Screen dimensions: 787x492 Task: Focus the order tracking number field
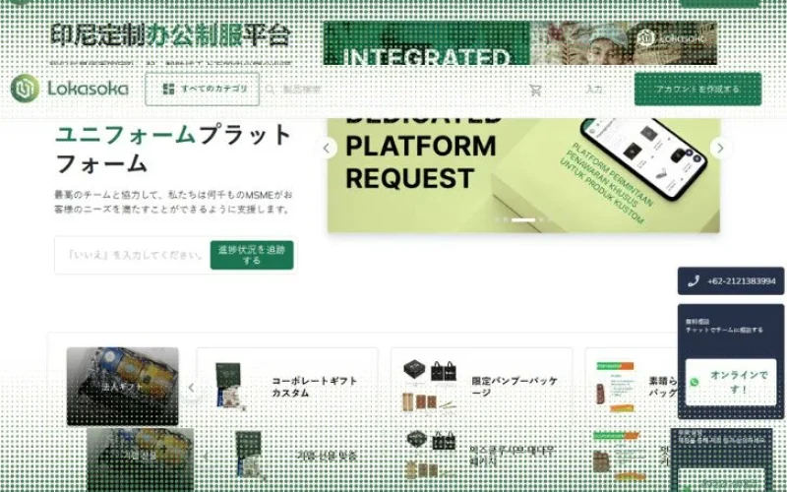[133, 255]
